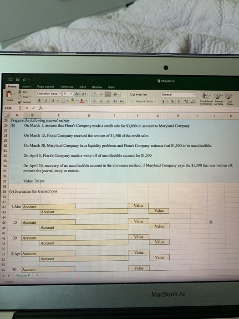Toggle Wrap Text

(138, 95)
